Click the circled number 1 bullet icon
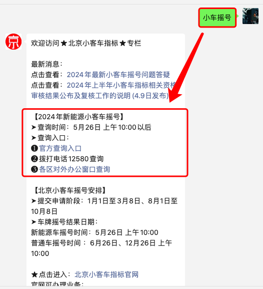 tap(34, 148)
